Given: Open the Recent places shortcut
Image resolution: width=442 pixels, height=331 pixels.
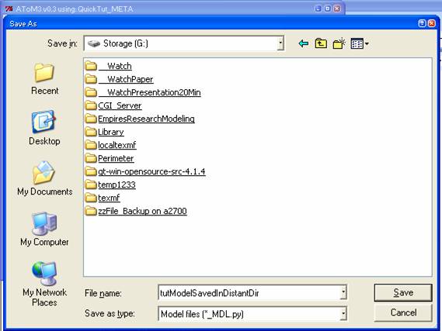Looking at the screenshot, I should [x=44, y=78].
